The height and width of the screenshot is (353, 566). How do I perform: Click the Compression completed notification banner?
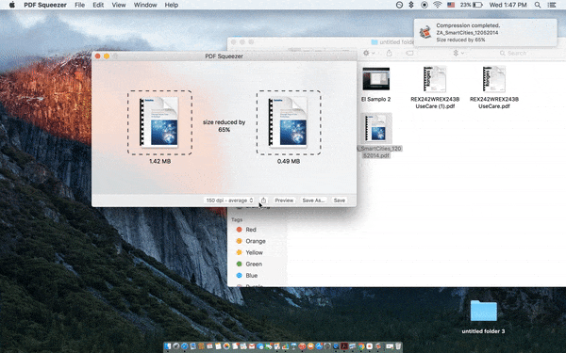(486, 32)
